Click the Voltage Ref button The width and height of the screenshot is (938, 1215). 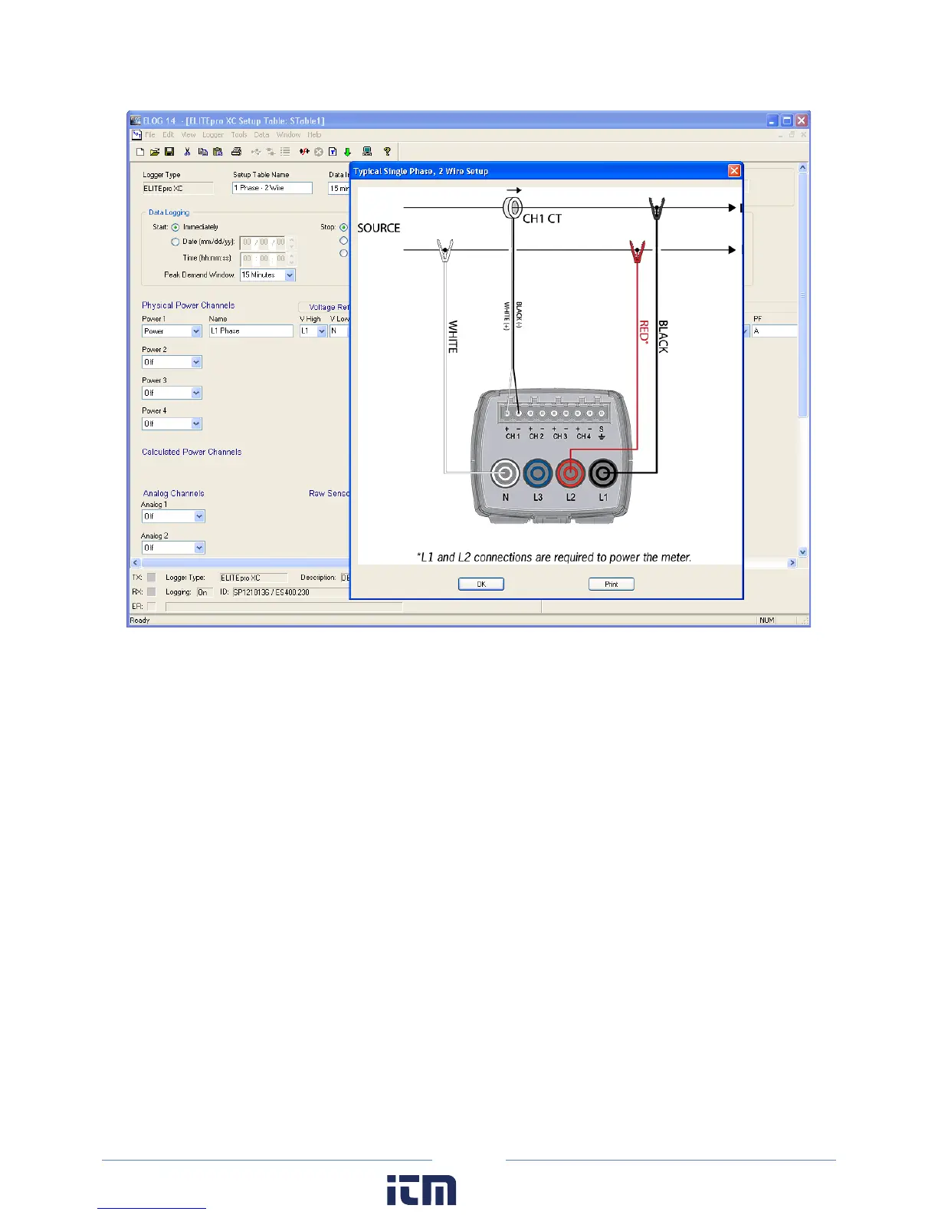coord(324,307)
